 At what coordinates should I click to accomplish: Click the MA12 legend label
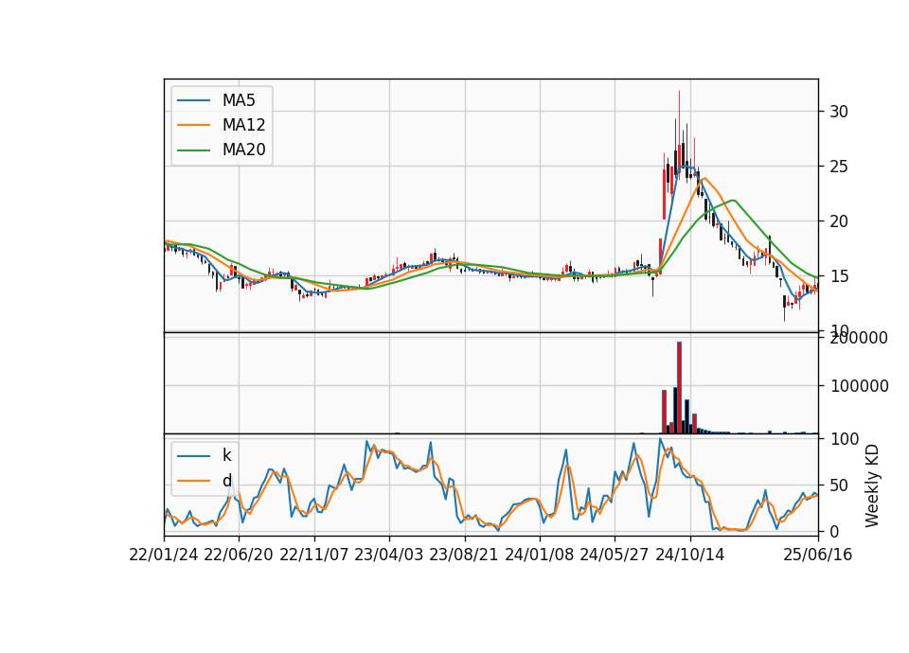(x=243, y=125)
